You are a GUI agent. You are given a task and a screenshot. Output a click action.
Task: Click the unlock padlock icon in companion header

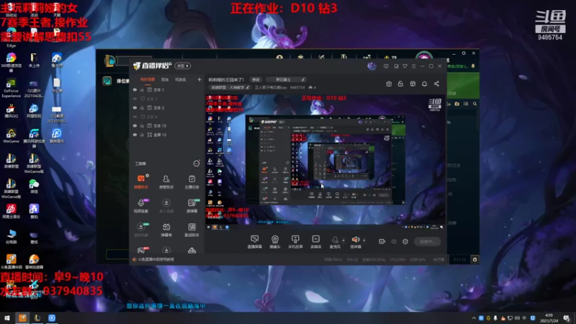(400, 84)
